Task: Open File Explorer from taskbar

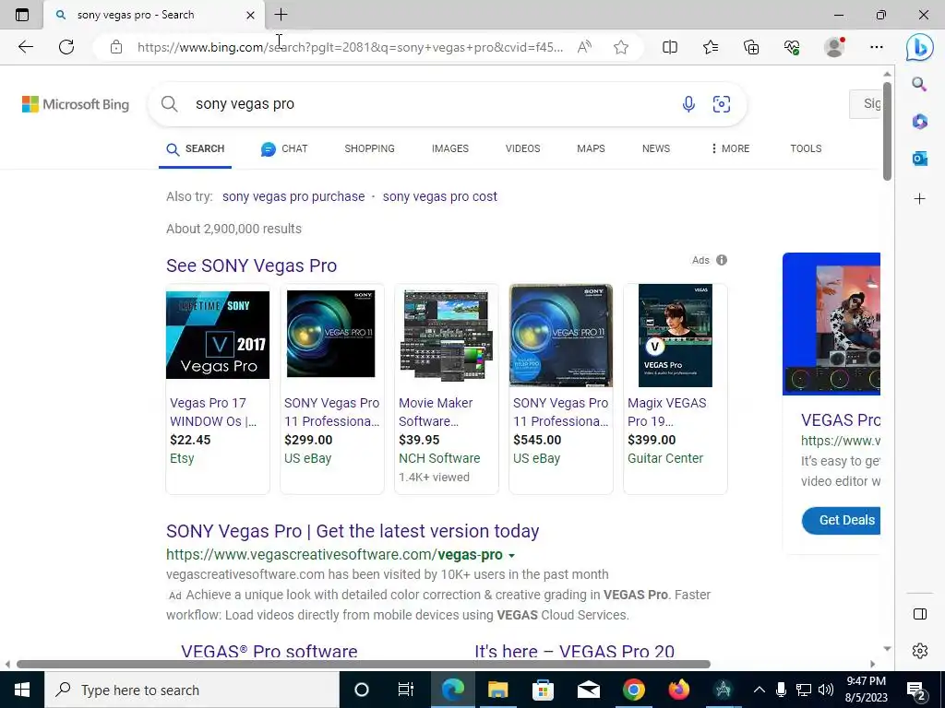Action: [497, 690]
